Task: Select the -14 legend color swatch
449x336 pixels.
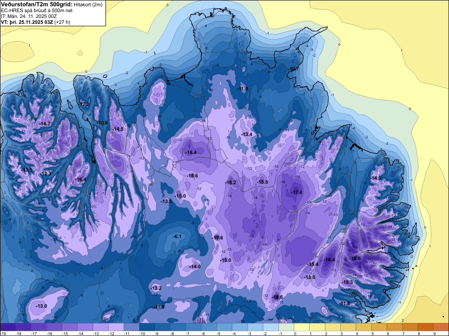Action: point(85,327)
